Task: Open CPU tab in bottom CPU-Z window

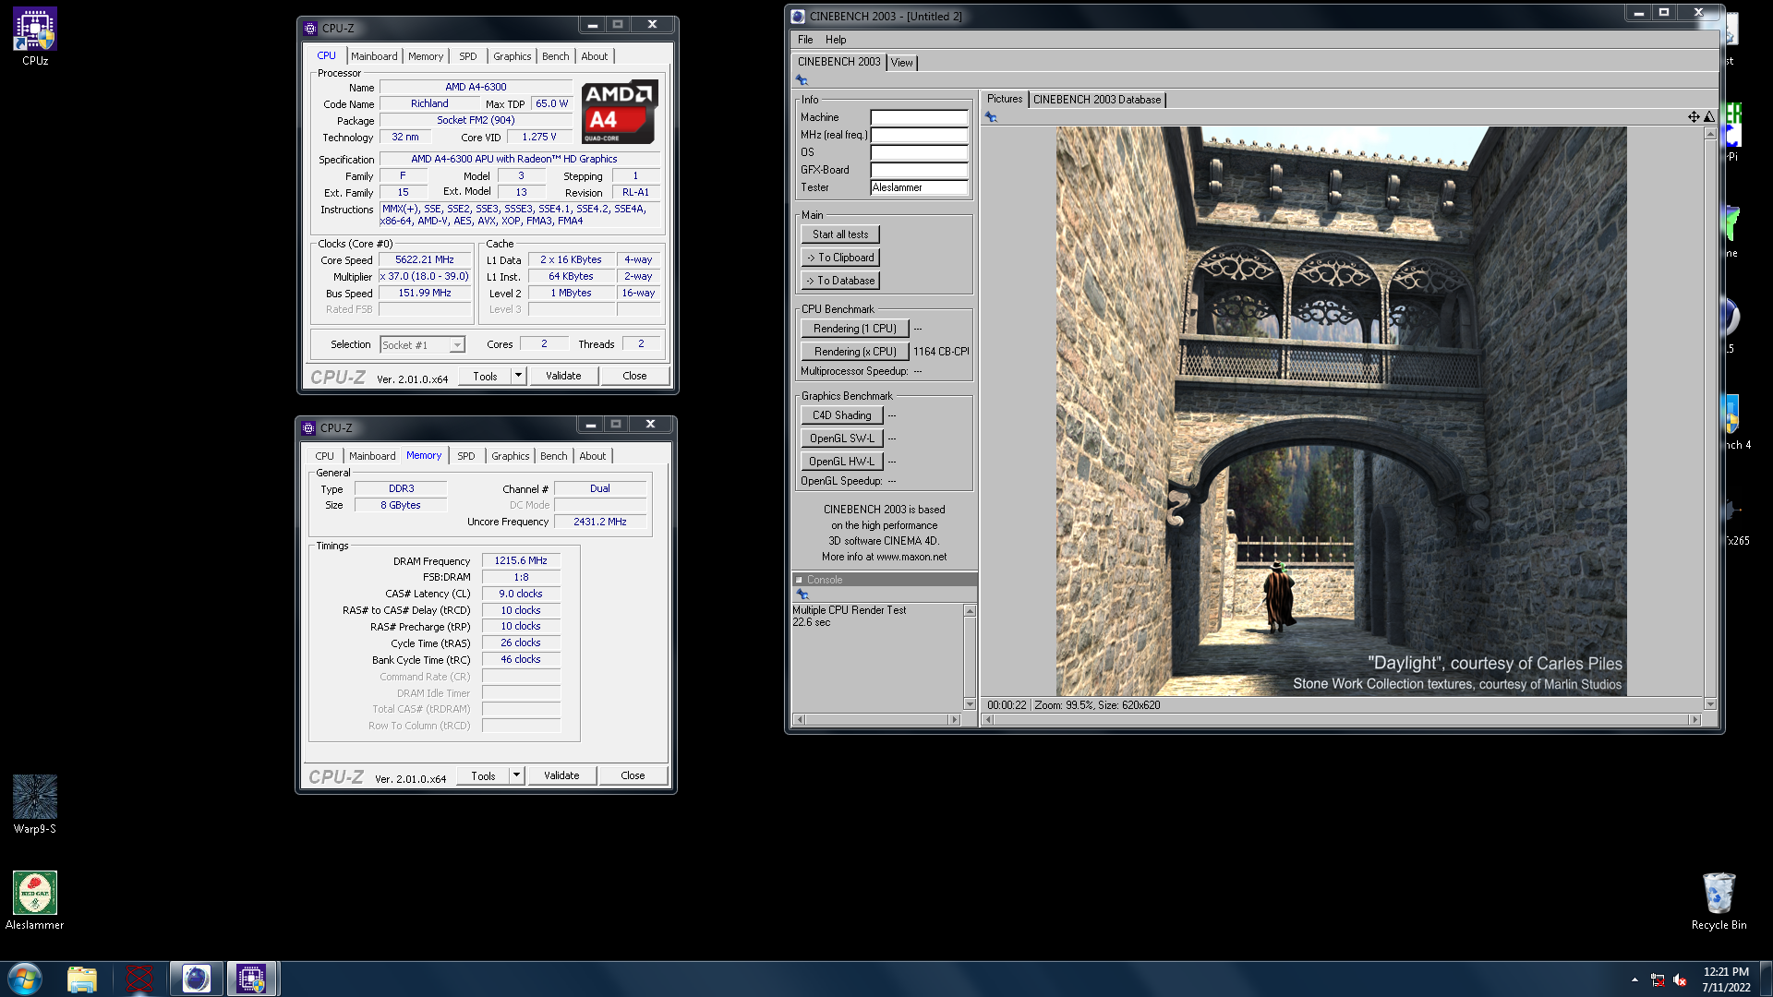Action: [324, 456]
